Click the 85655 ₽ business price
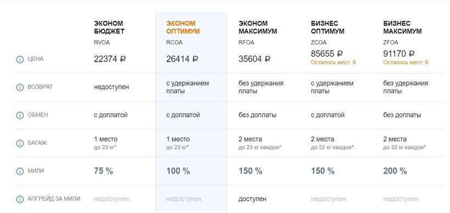 [327, 53]
